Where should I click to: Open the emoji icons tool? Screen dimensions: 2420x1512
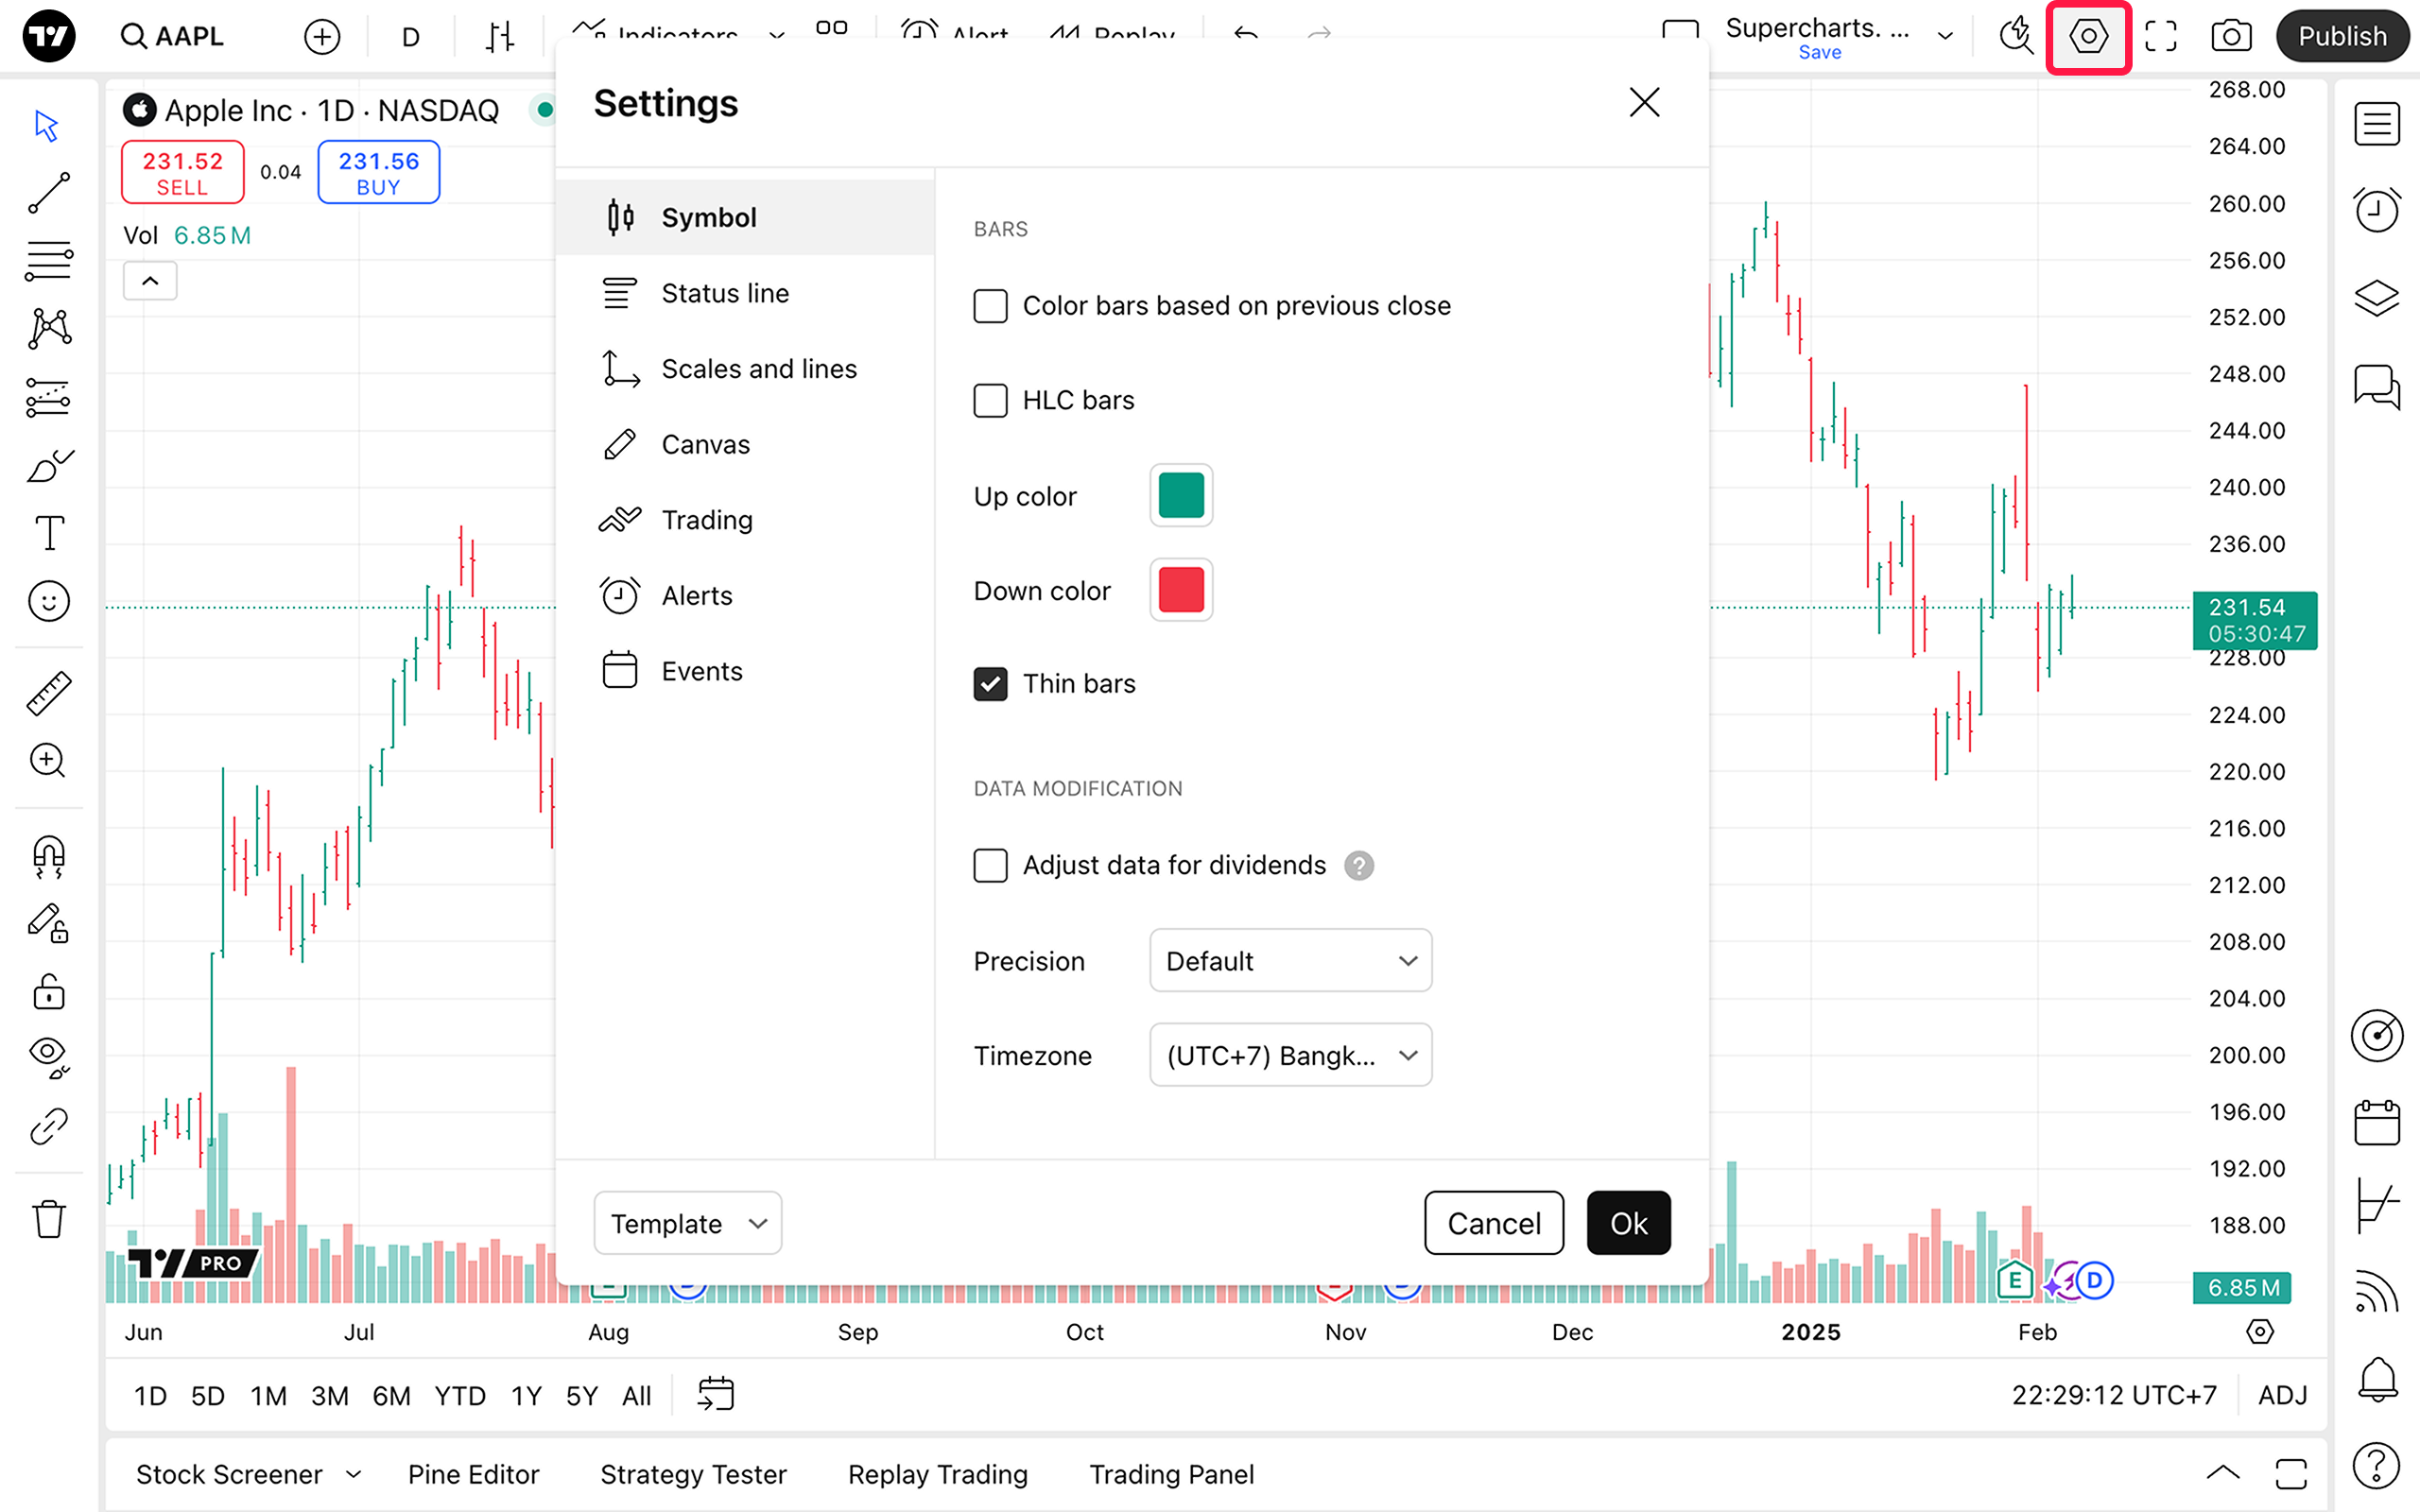click(49, 602)
